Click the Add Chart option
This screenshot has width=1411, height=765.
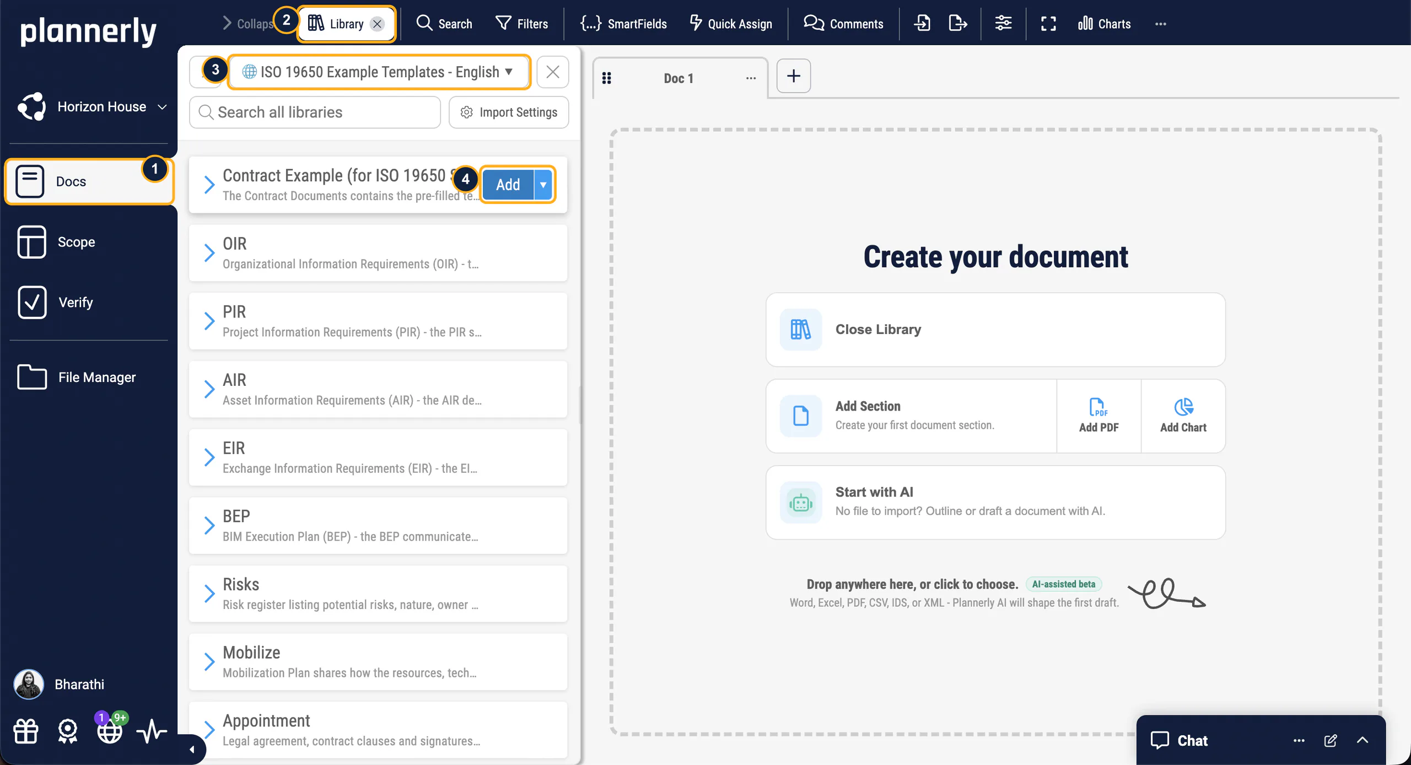point(1183,416)
